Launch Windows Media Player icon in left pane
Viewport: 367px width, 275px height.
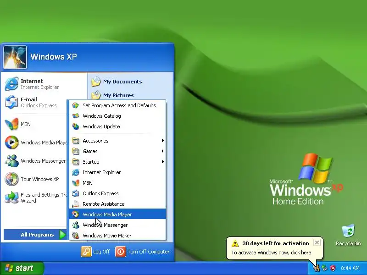(11, 142)
